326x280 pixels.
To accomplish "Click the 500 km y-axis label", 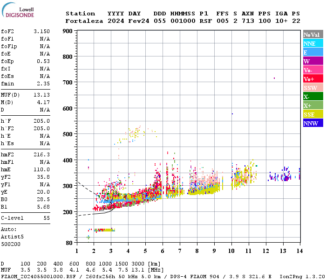I will click(x=68, y=134).
